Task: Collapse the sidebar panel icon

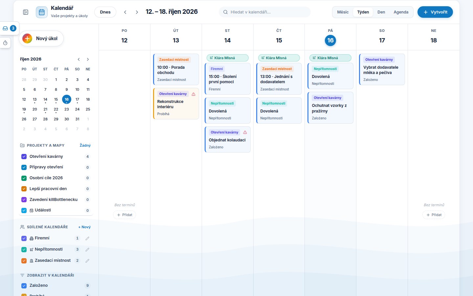Action: click(x=26, y=12)
